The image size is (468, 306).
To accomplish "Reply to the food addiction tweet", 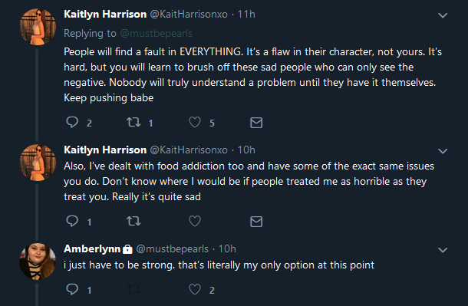I will (x=72, y=221).
